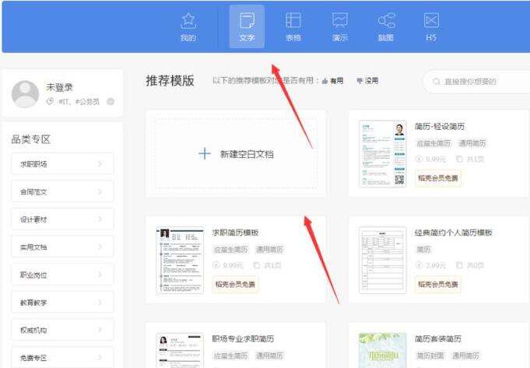Image resolution: width=530 pixels, height=368 pixels.
Task: Open the 求职简历模板 thumbnail
Action: tap(180, 260)
